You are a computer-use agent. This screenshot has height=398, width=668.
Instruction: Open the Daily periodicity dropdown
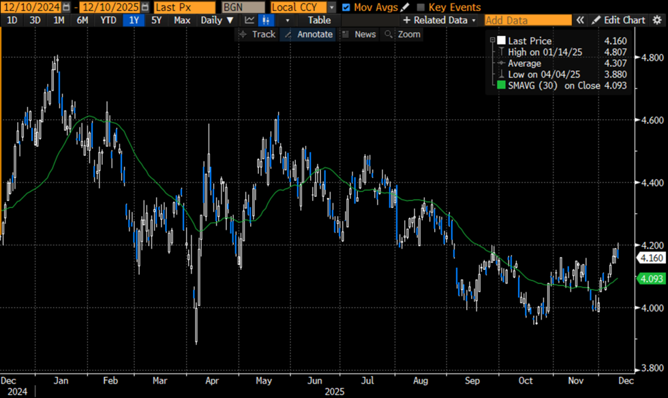coord(217,20)
